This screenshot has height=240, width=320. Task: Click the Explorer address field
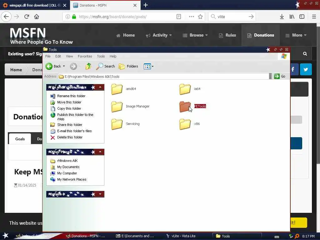163,76
